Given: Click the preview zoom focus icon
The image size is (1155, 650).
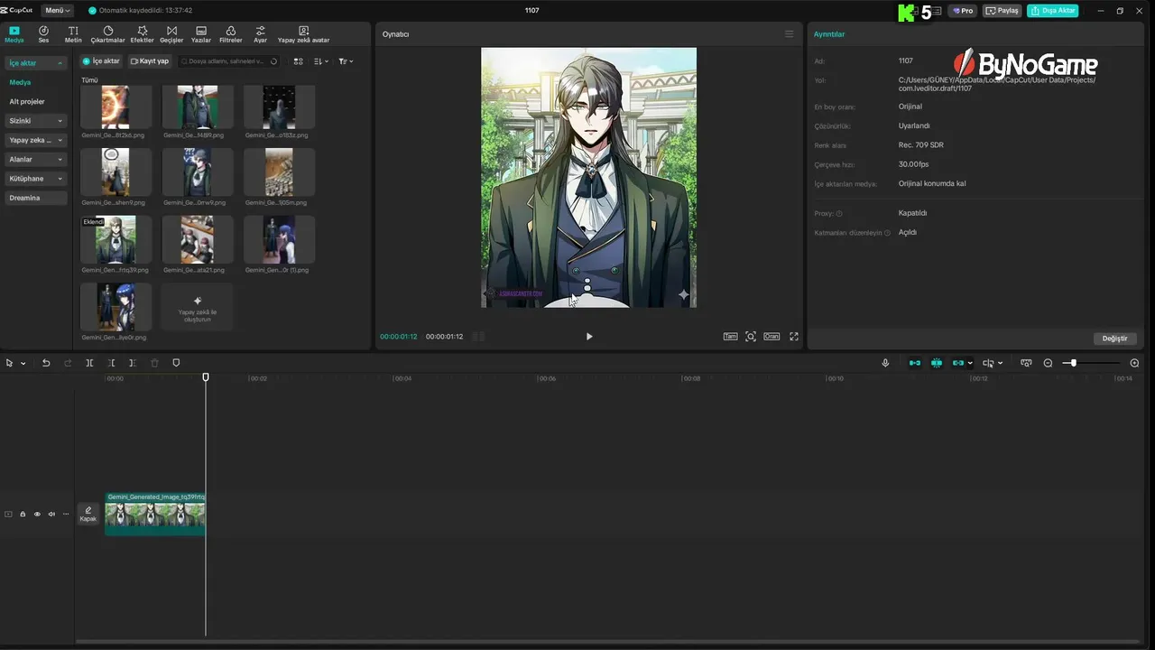Looking at the screenshot, I should (751, 337).
